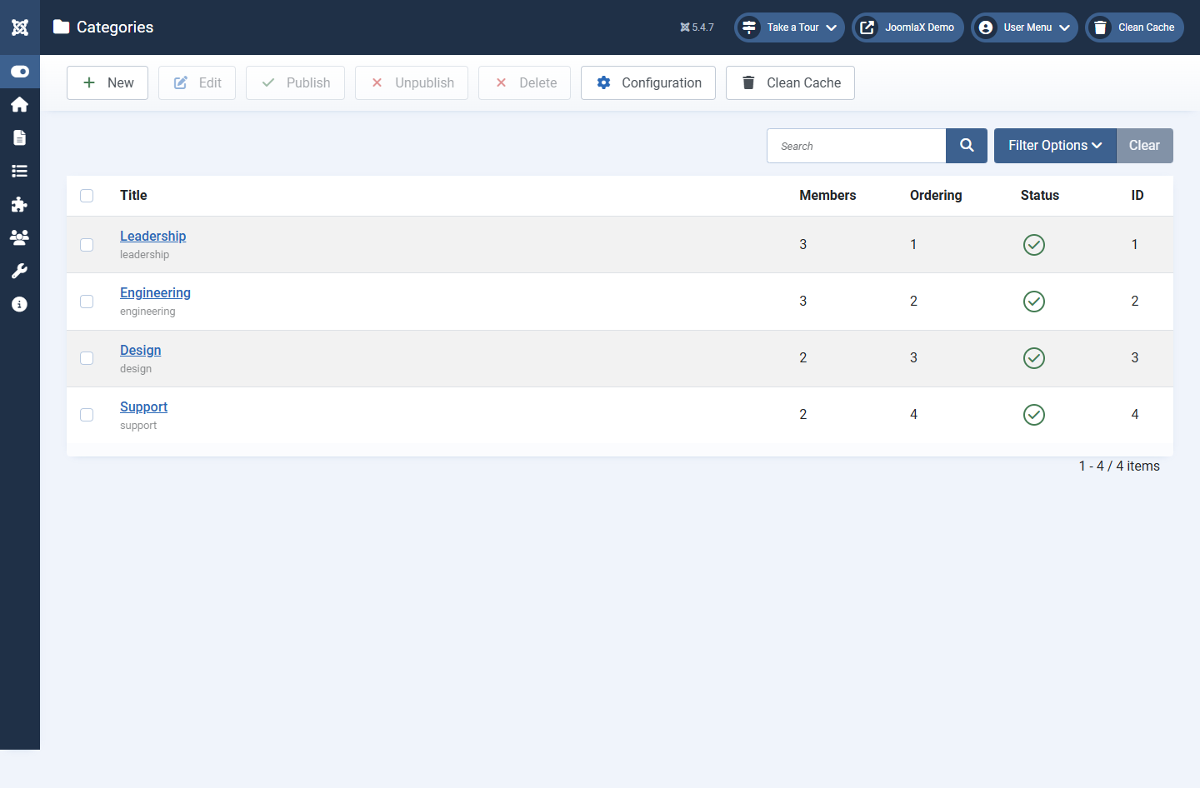Click the Delete toolbar button

(525, 82)
